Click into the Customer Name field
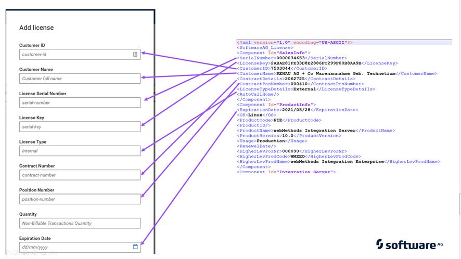 click(80, 79)
